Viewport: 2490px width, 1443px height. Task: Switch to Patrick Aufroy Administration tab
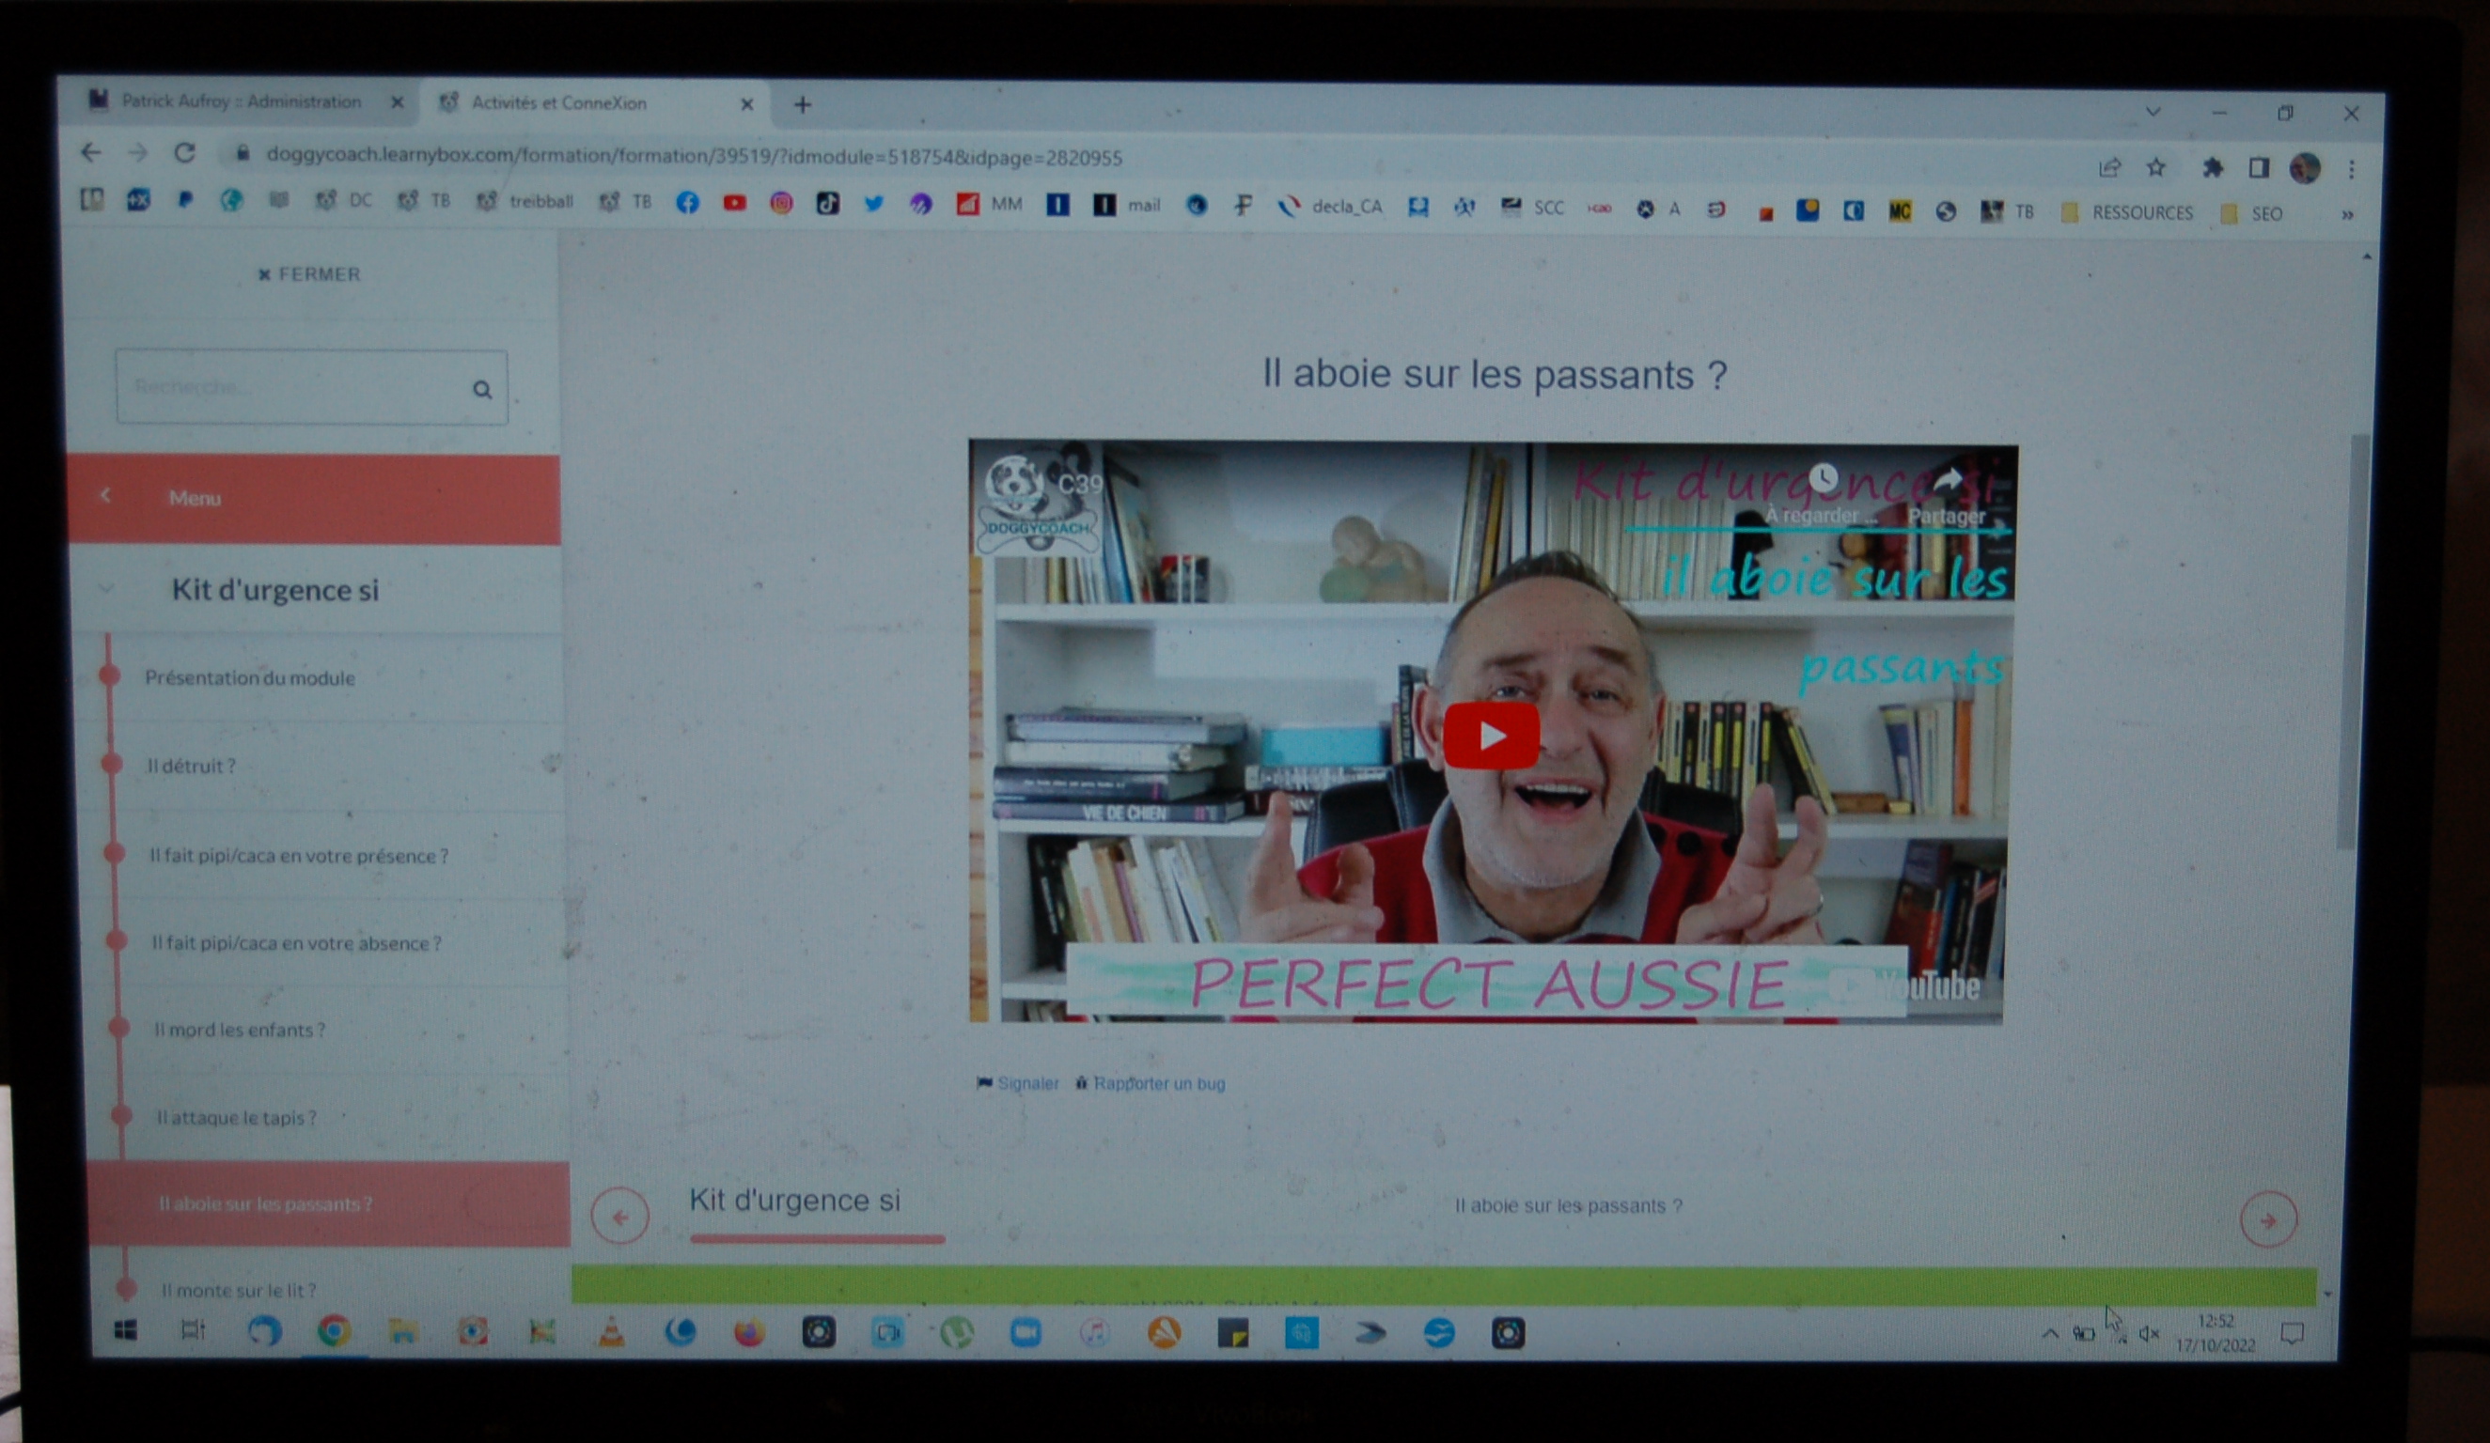click(243, 101)
